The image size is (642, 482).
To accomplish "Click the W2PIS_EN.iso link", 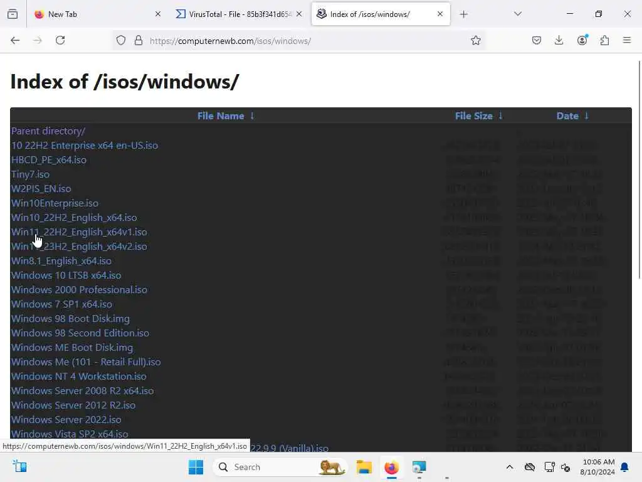I will click(x=41, y=188).
